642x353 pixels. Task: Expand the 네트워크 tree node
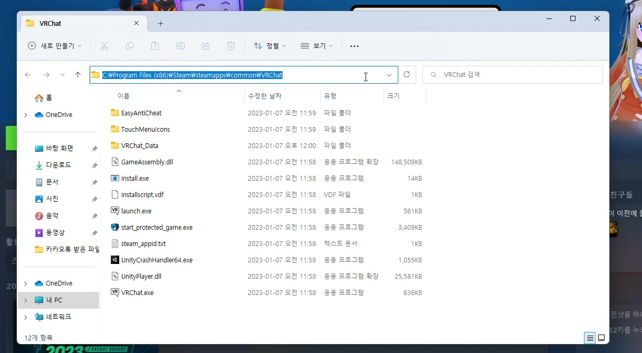pos(25,317)
